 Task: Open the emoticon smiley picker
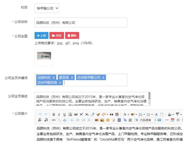108,120
